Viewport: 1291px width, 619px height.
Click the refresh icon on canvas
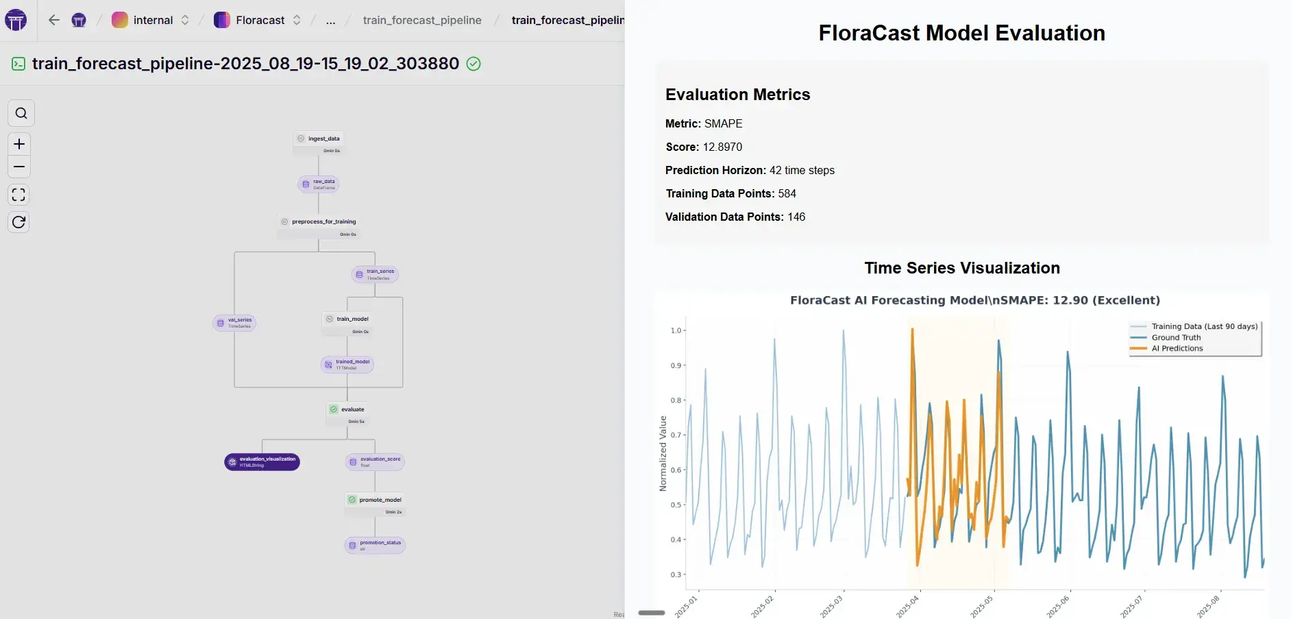coord(19,222)
